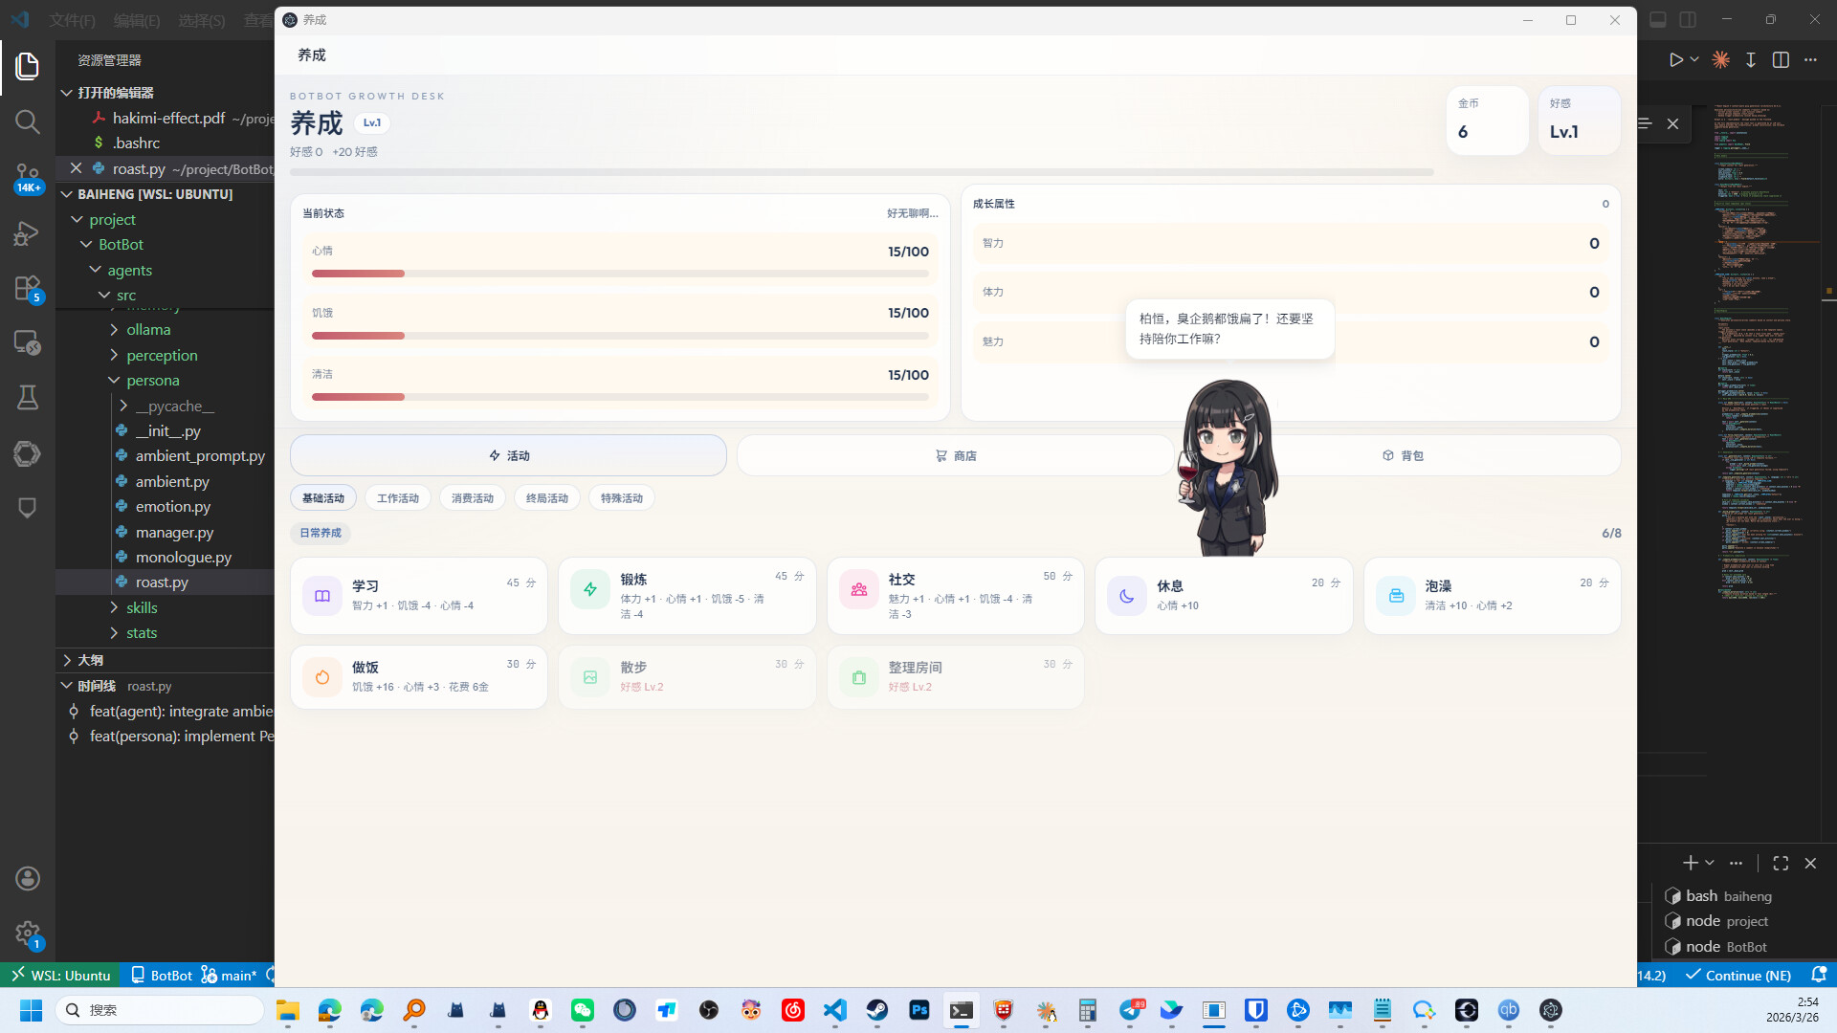Viewport: 1837px width, 1033px height.
Task: Click the 学习 study activity card
Action: (418, 595)
